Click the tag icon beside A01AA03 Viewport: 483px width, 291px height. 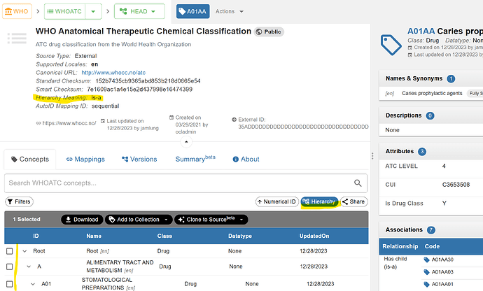426,272
